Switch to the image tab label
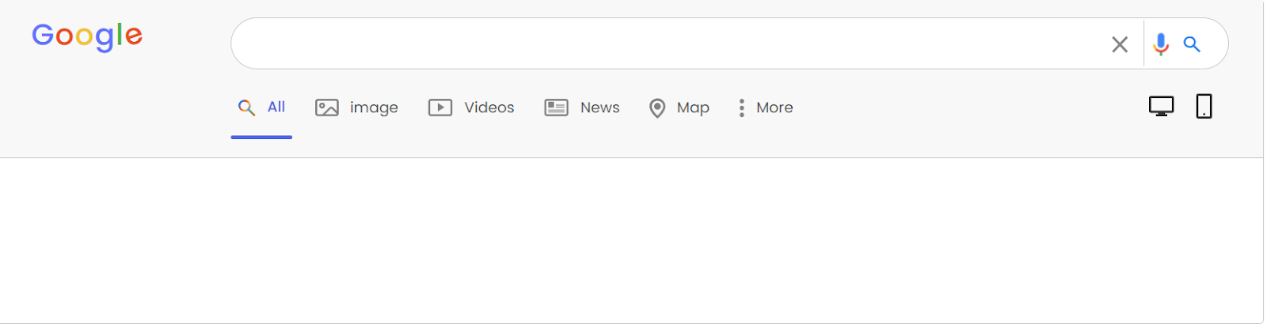Screen dimensions: 1267x324 click(x=374, y=108)
